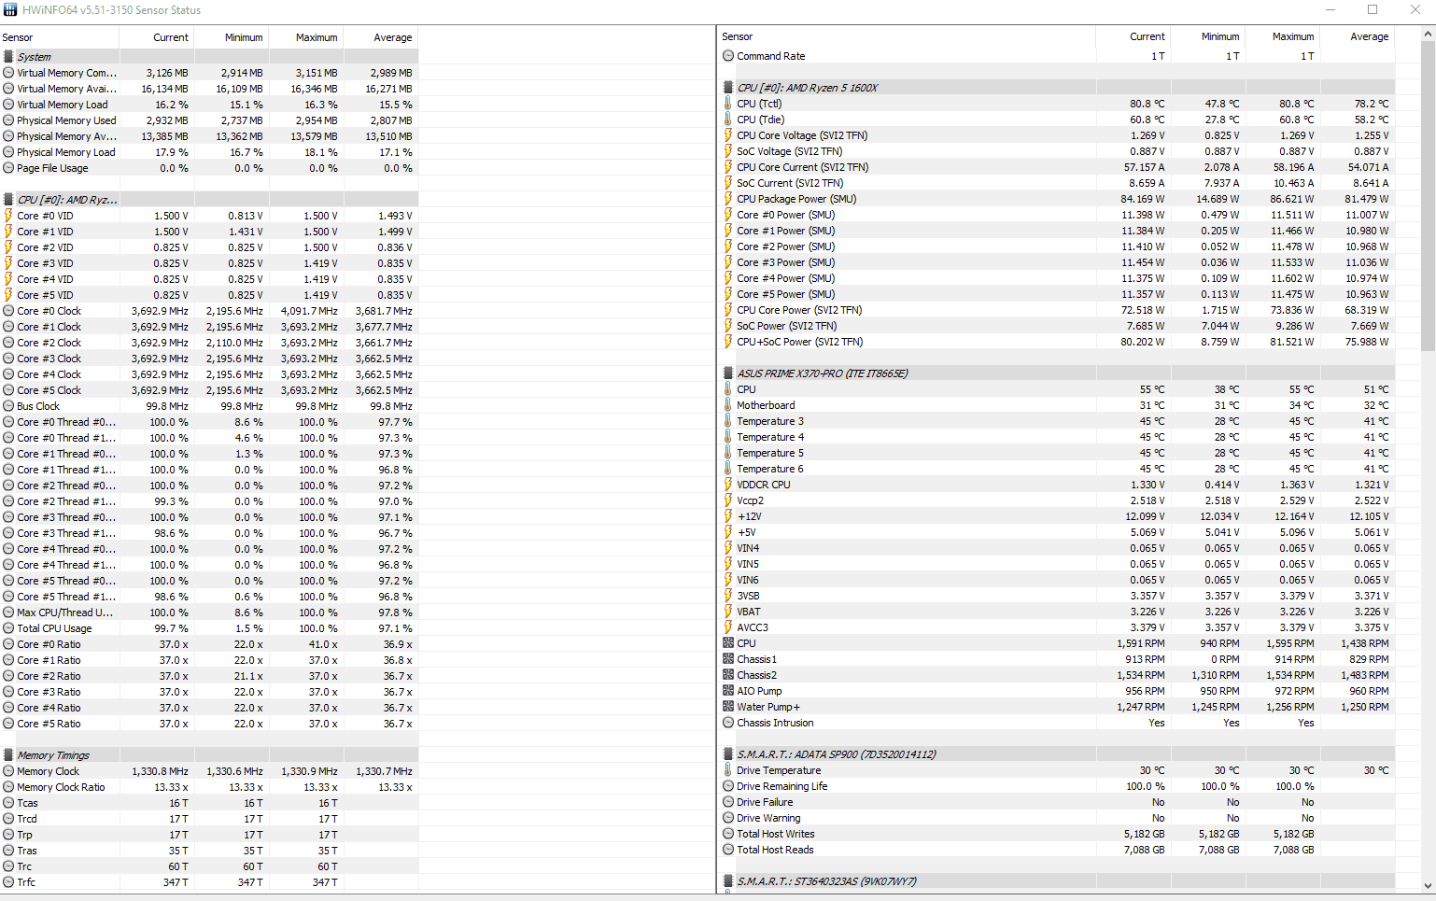Screen dimensions: 1436x901
Task: Select the Physical Memory Used row
Action: tap(209, 120)
